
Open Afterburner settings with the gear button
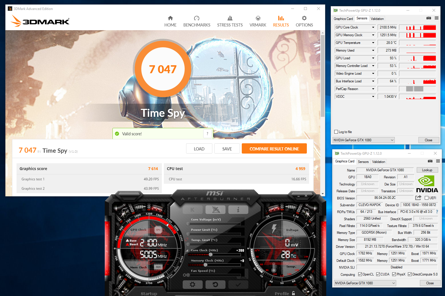point(192,284)
